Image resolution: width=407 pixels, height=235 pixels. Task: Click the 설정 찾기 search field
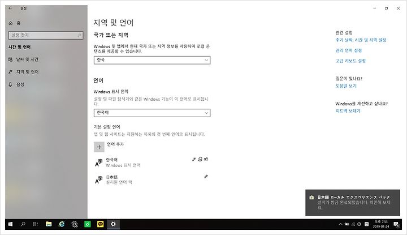(46, 35)
